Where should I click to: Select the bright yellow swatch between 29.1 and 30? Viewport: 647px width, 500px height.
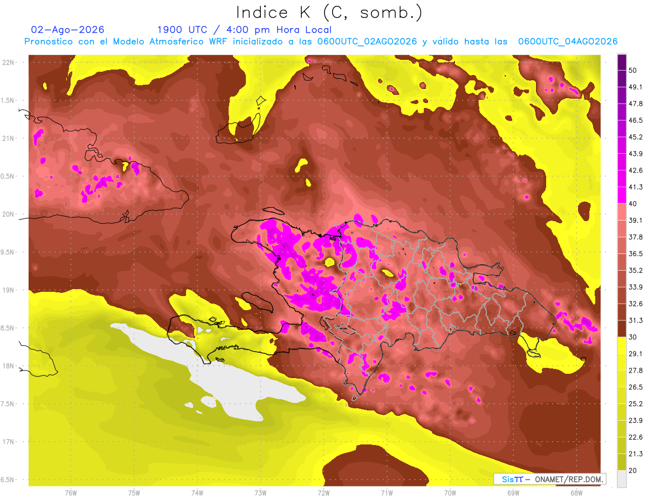pos(622,345)
